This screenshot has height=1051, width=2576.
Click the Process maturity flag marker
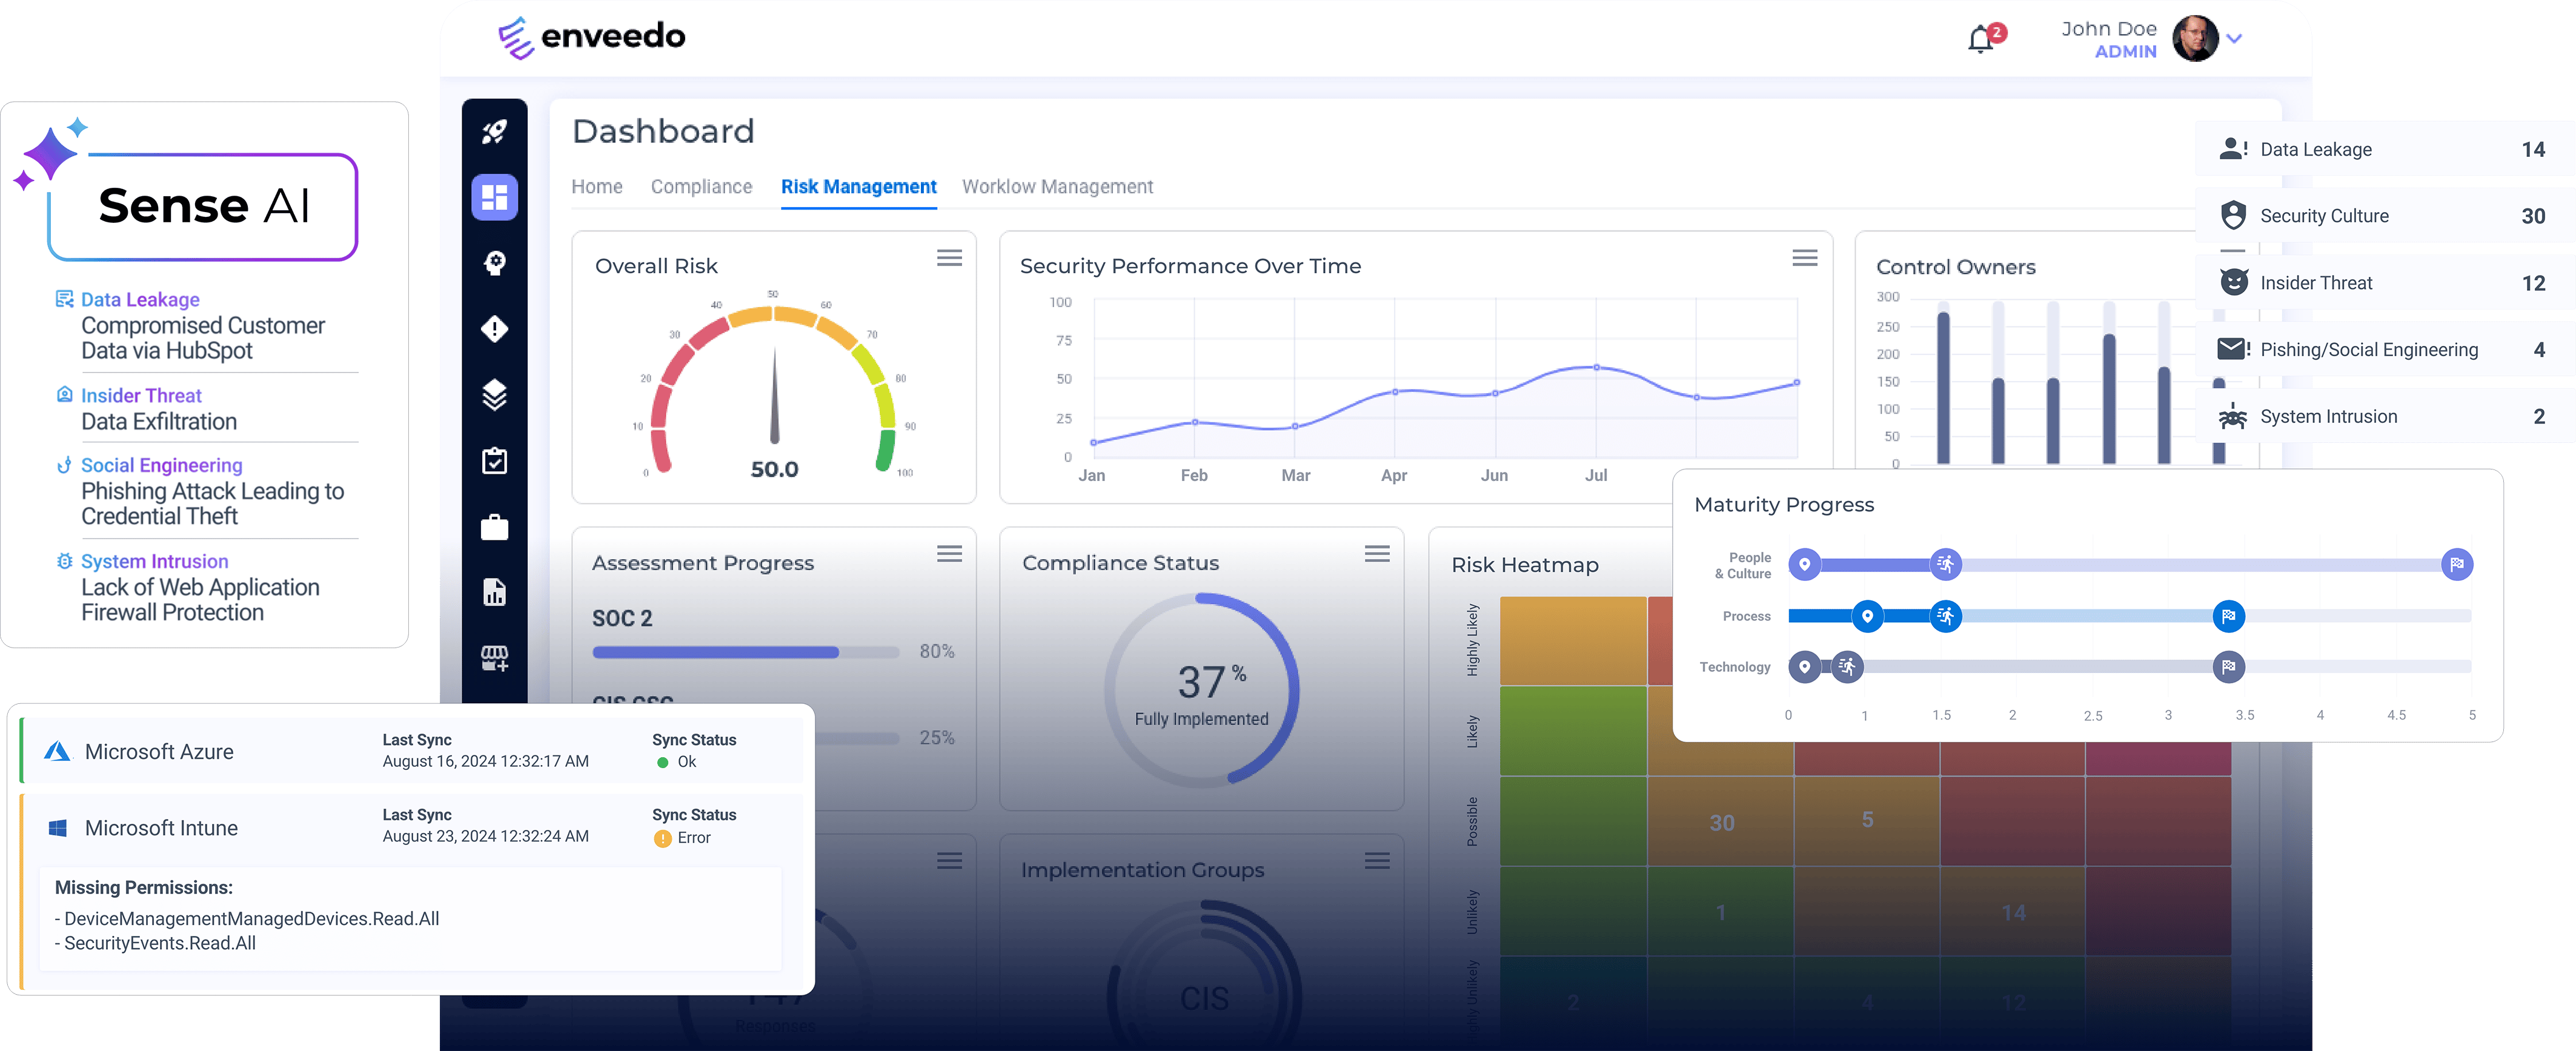[2228, 616]
